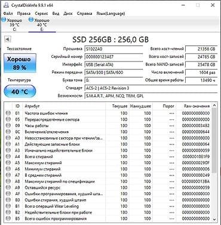Click total host writes value 24785 GB
The image size is (221, 225).
[201, 57]
